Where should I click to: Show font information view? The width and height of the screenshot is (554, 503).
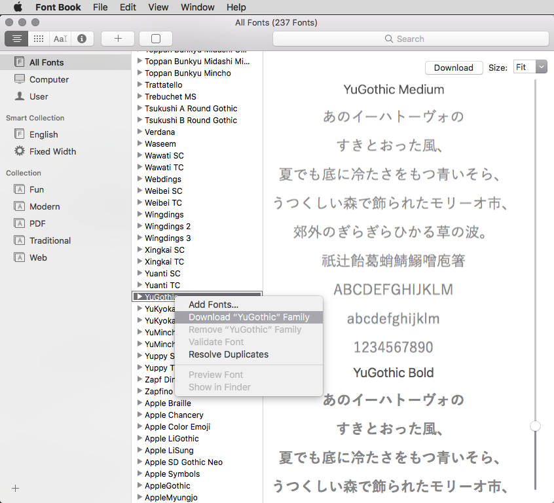(82, 39)
